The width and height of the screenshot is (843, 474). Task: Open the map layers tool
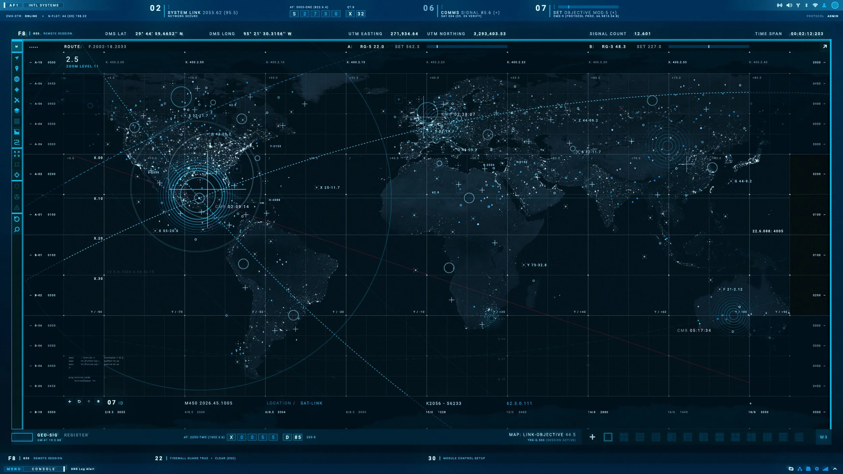(x=17, y=111)
